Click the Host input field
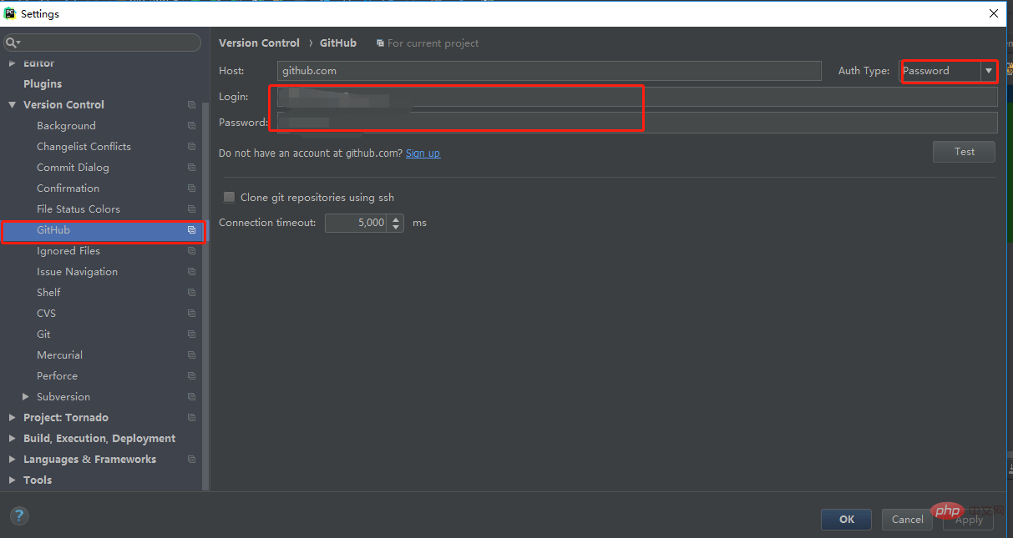The height and width of the screenshot is (538, 1013). tap(550, 71)
